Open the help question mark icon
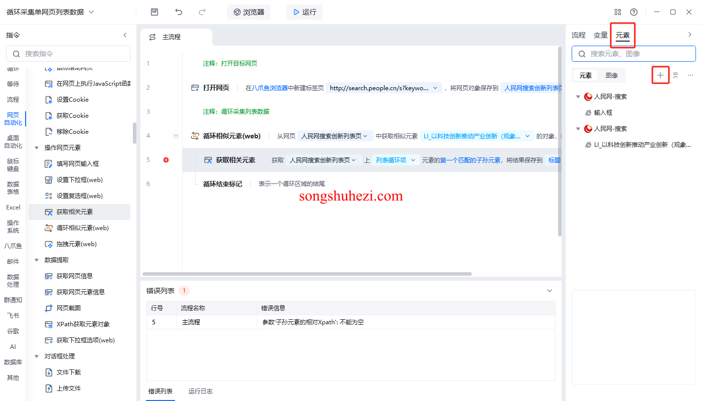The height and width of the screenshot is (401, 702). (x=634, y=12)
